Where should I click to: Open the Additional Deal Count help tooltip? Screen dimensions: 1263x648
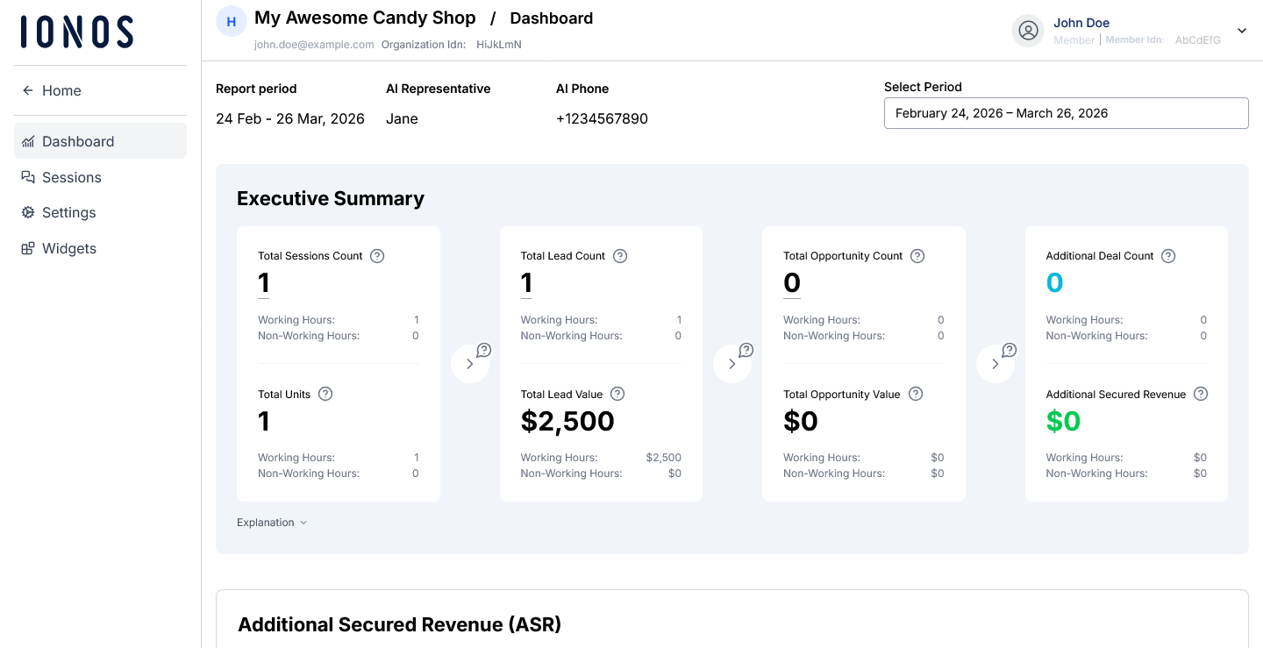pyautogui.click(x=1168, y=255)
